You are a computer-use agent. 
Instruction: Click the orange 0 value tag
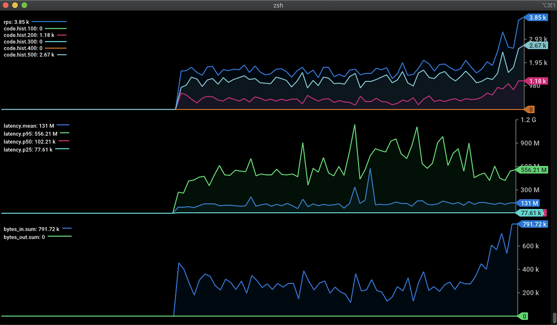tap(529, 110)
